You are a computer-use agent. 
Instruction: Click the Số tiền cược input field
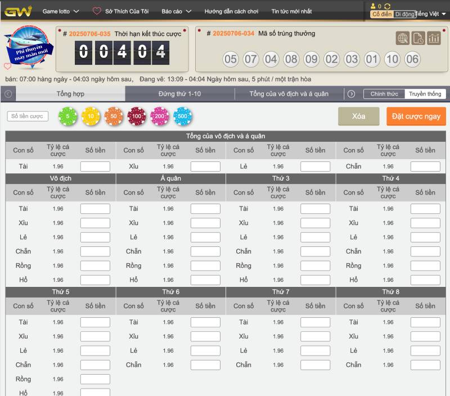coord(28,116)
